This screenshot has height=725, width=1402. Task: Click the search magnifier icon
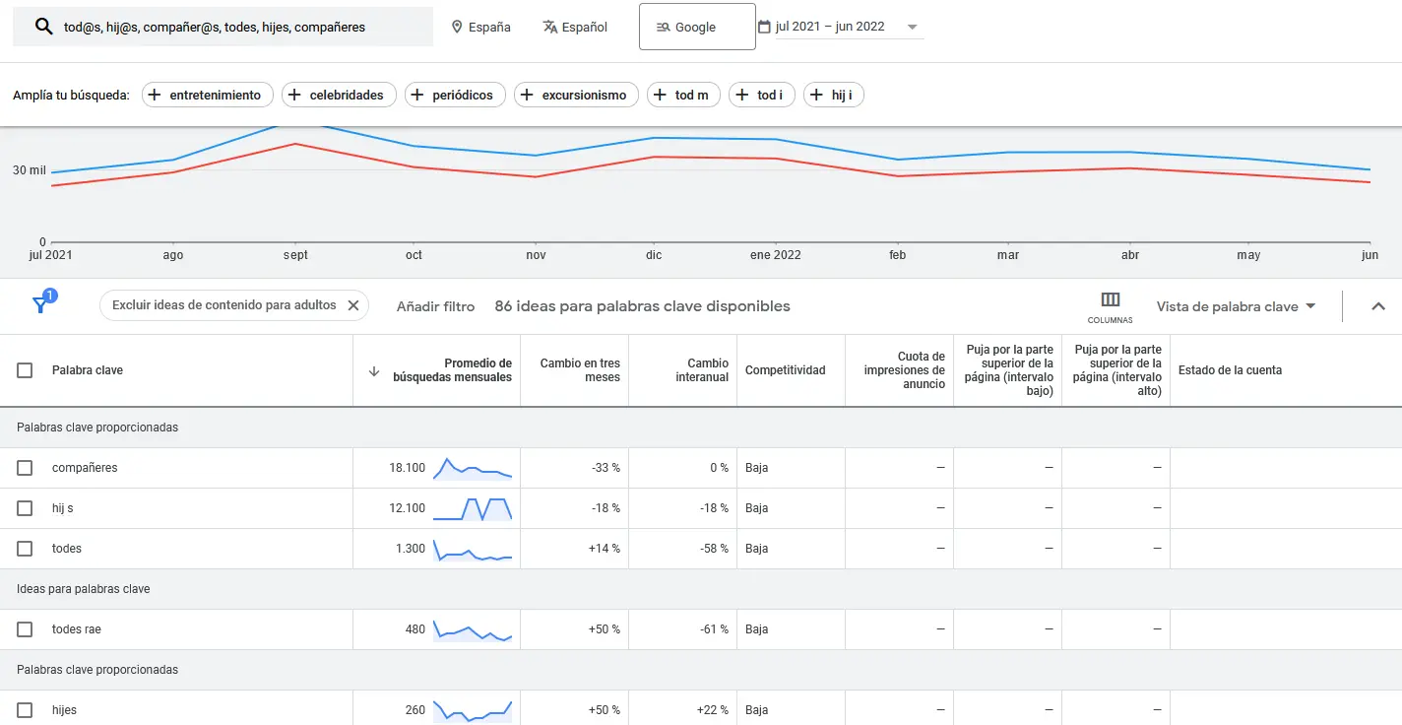pos(43,27)
